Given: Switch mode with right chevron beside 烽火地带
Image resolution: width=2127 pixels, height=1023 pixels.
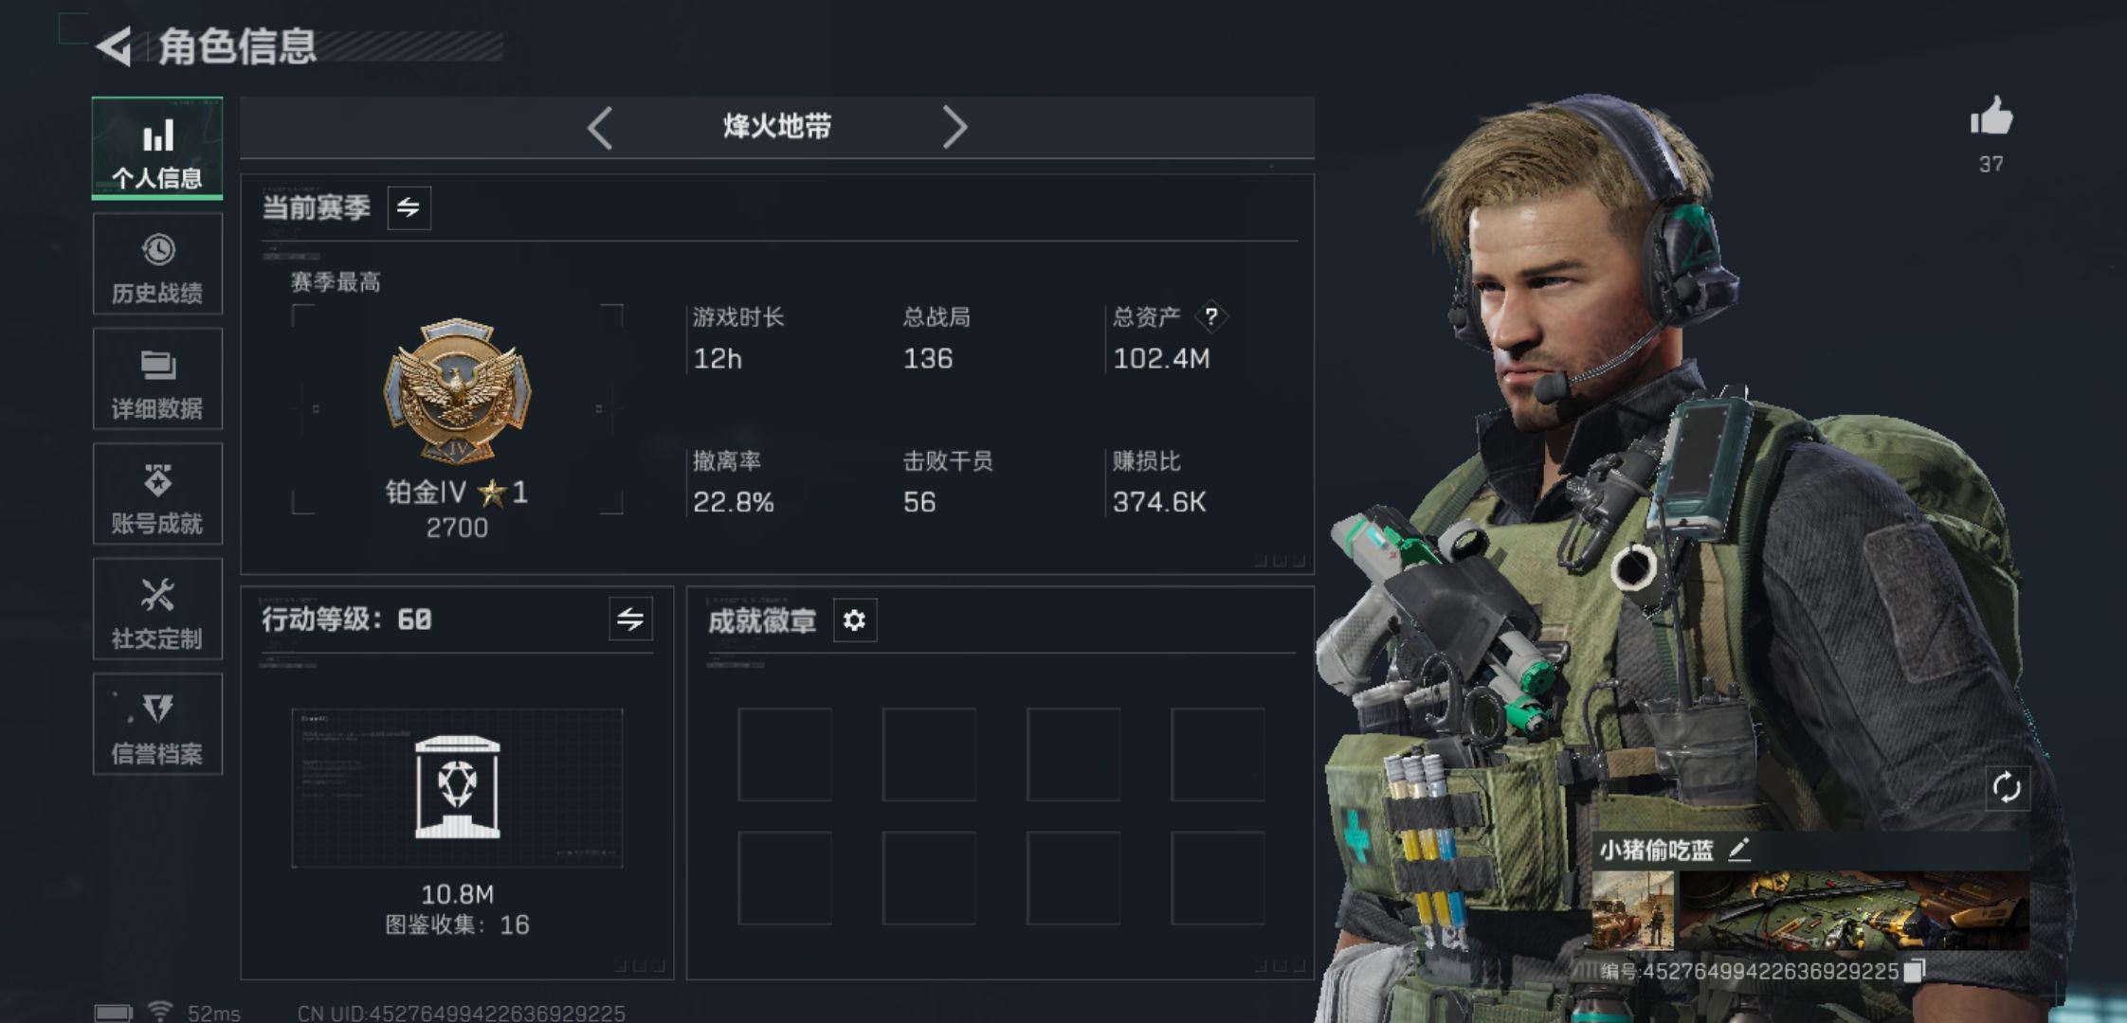Looking at the screenshot, I should pyautogui.click(x=954, y=127).
